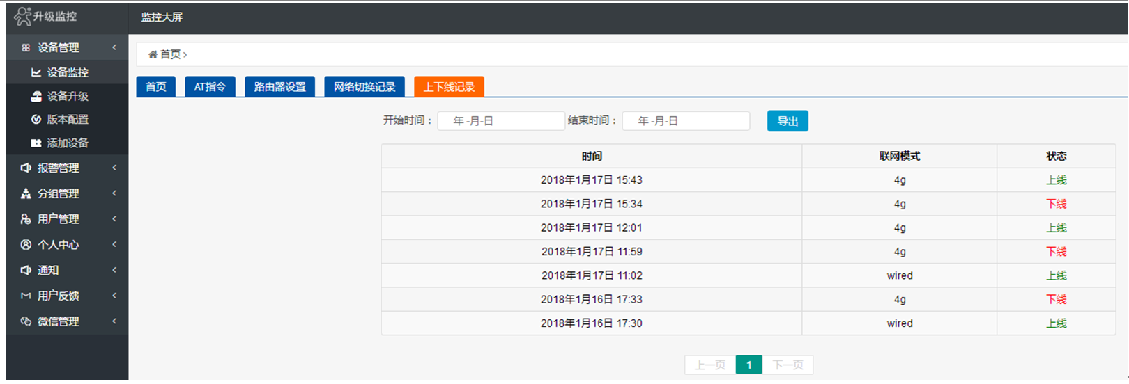Click the home icon in breadcrumb

tap(153, 54)
